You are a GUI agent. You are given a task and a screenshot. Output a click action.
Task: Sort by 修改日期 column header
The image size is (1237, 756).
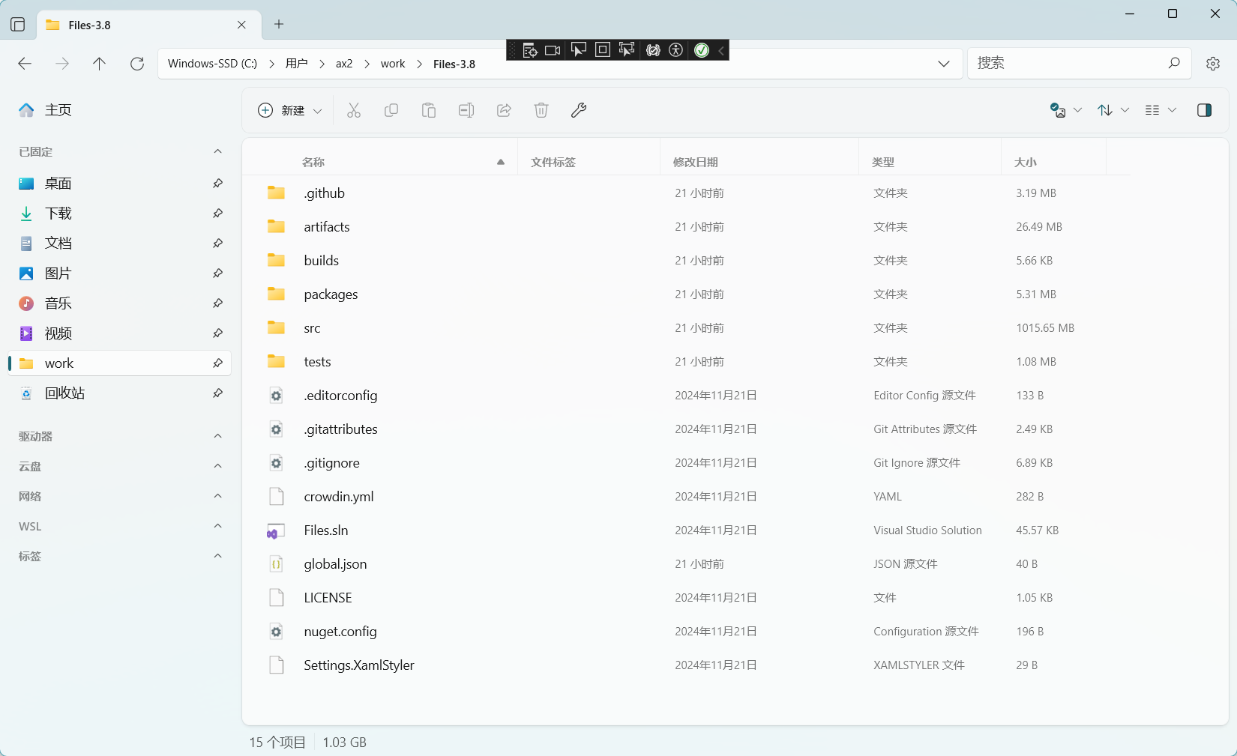tap(696, 162)
